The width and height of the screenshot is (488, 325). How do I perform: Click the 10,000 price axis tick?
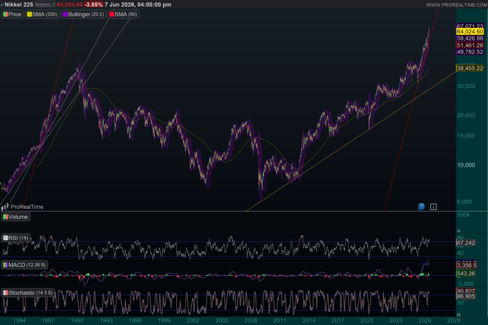tap(466, 165)
